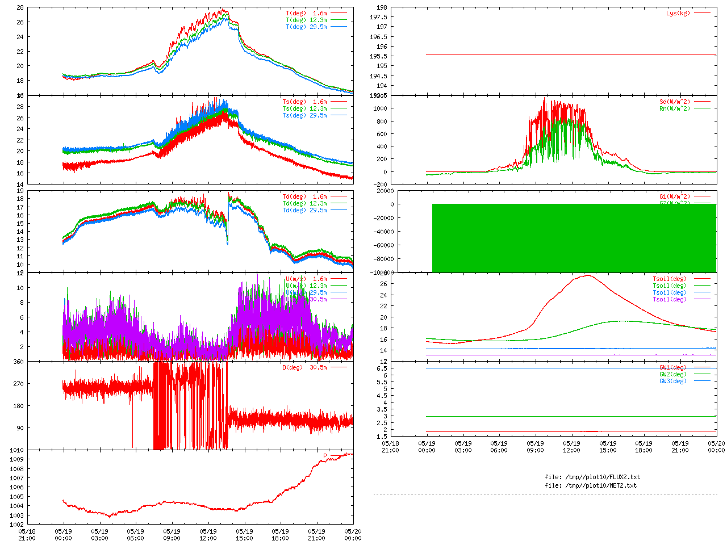Click the purple Tsoil(deg) legend label
This screenshot has height=545, width=727.
coord(670,299)
